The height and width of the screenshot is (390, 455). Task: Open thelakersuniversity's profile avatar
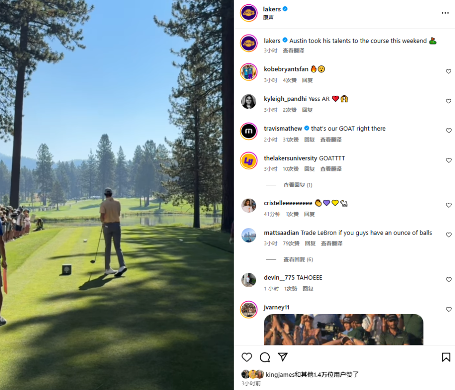pyautogui.click(x=249, y=161)
